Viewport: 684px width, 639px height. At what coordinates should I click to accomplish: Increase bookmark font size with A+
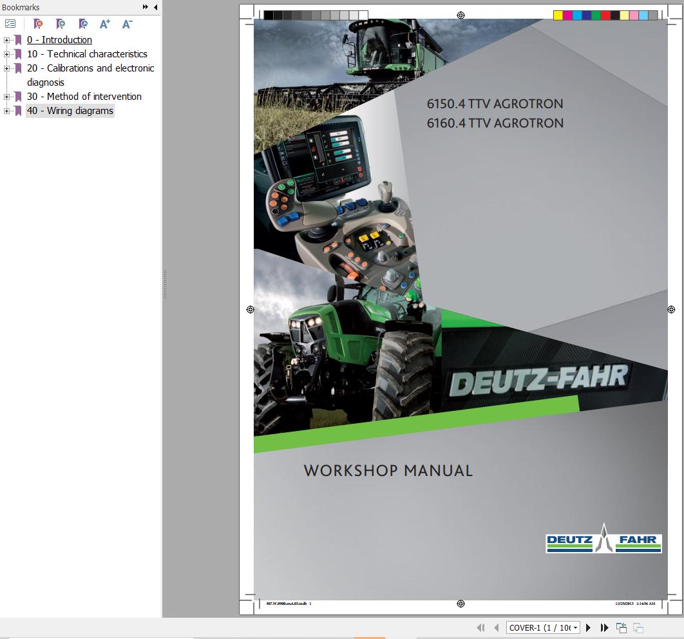[x=105, y=24]
